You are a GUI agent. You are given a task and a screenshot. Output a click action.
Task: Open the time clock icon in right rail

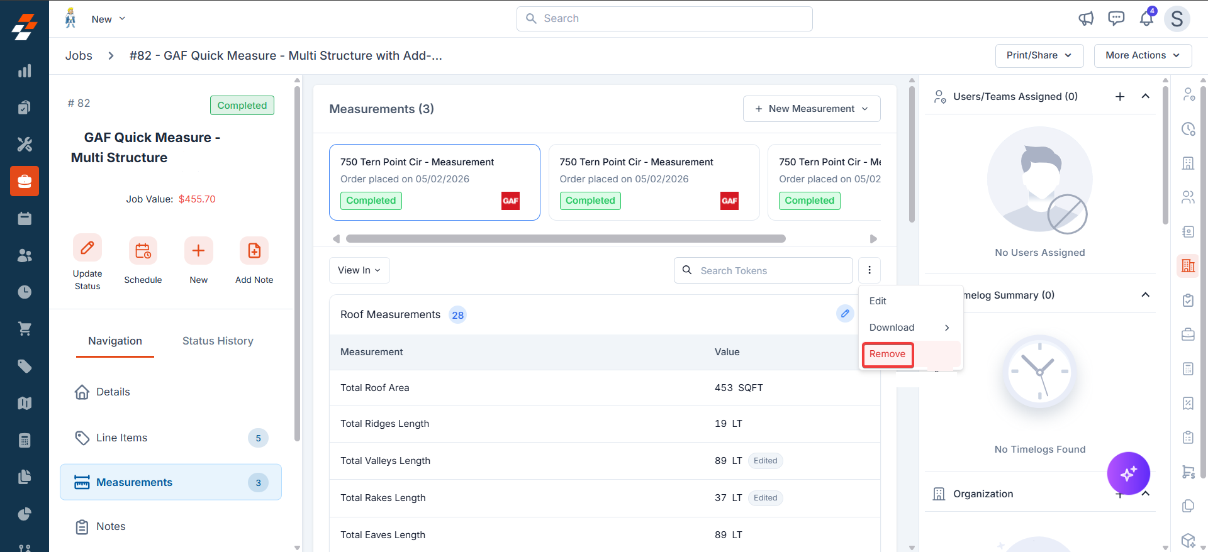click(1188, 129)
